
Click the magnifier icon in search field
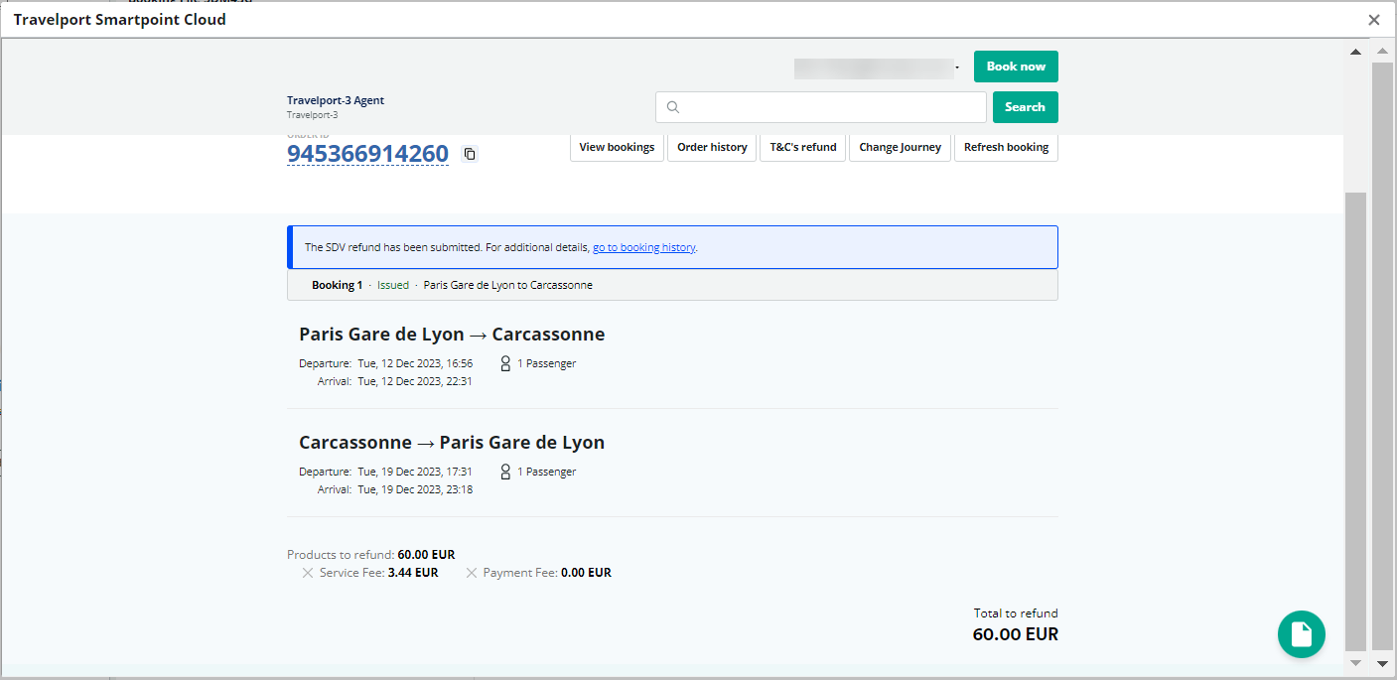click(x=673, y=107)
